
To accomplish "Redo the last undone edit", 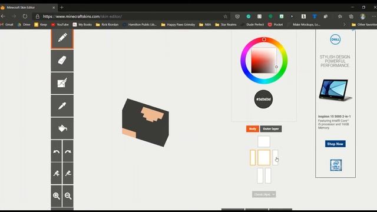I will click(x=68, y=151).
